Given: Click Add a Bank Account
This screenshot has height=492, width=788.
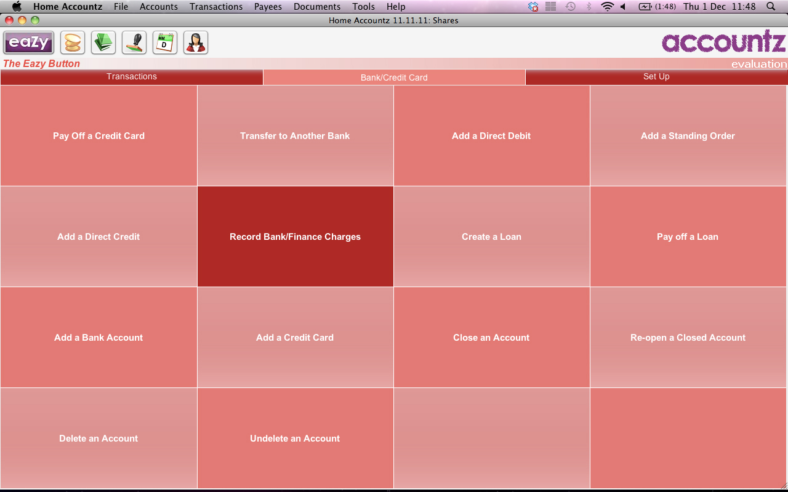Looking at the screenshot, I should pyautogui.click(x=98, y=338).
